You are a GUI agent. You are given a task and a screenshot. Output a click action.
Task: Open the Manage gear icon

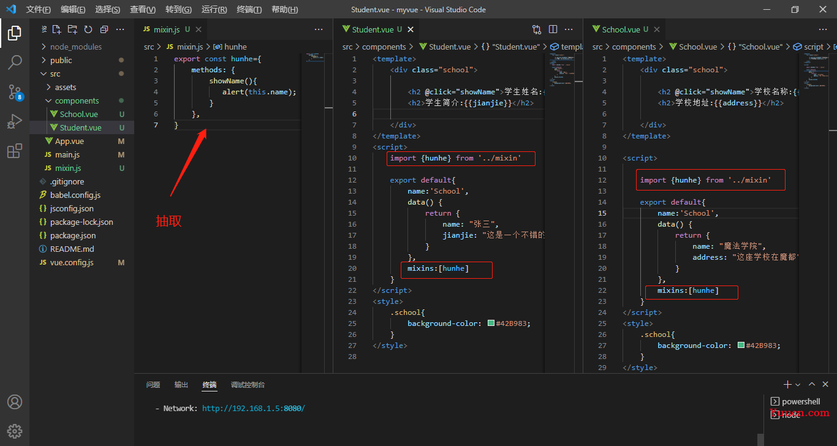point(15,431)
